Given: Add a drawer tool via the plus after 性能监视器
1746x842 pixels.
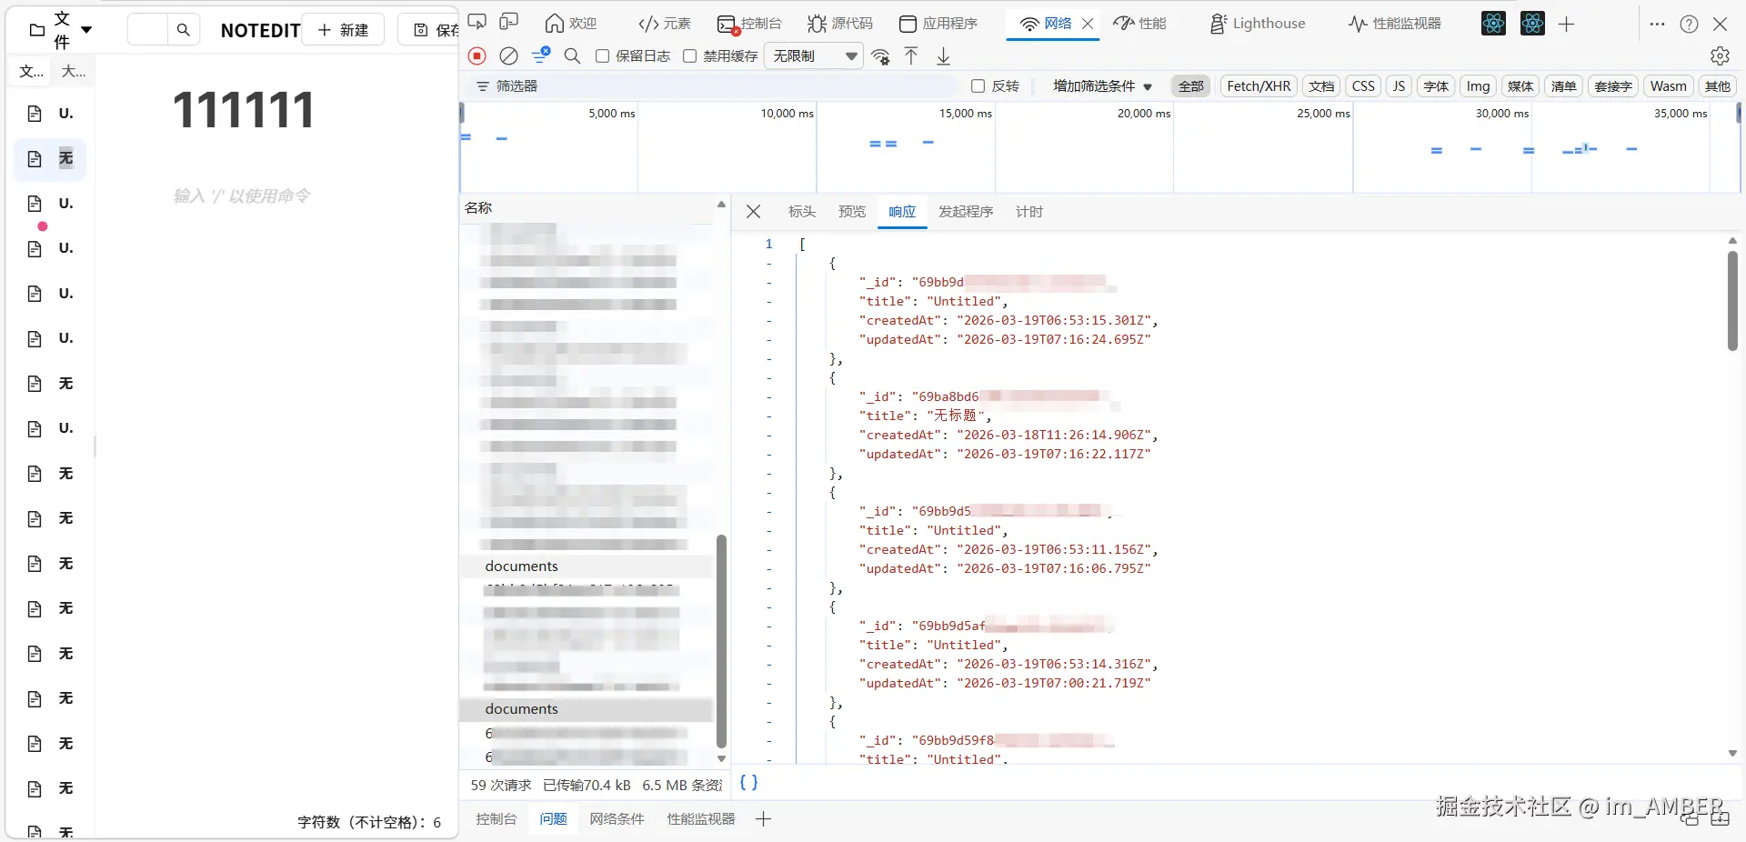Looking at the screenshot, I should click(763, 819).
